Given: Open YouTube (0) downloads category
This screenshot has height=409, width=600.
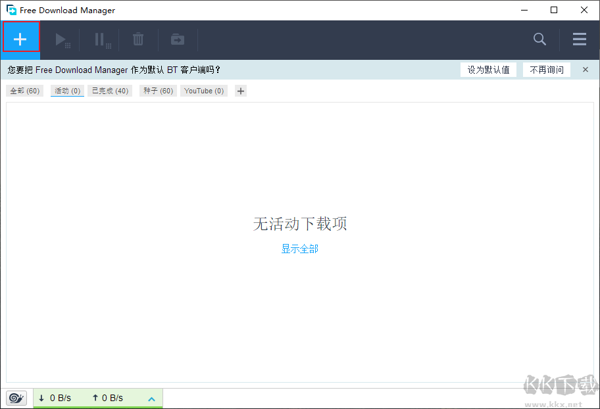Looking at the screenshot, I should pyautogui.click(x=204, y=91).
